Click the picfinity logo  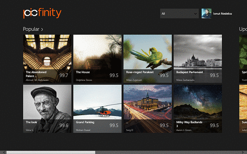point(42,13)
